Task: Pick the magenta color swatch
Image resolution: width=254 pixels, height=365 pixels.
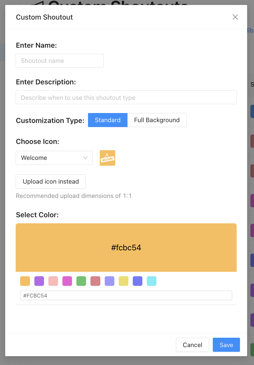Action: pos(67,281)
